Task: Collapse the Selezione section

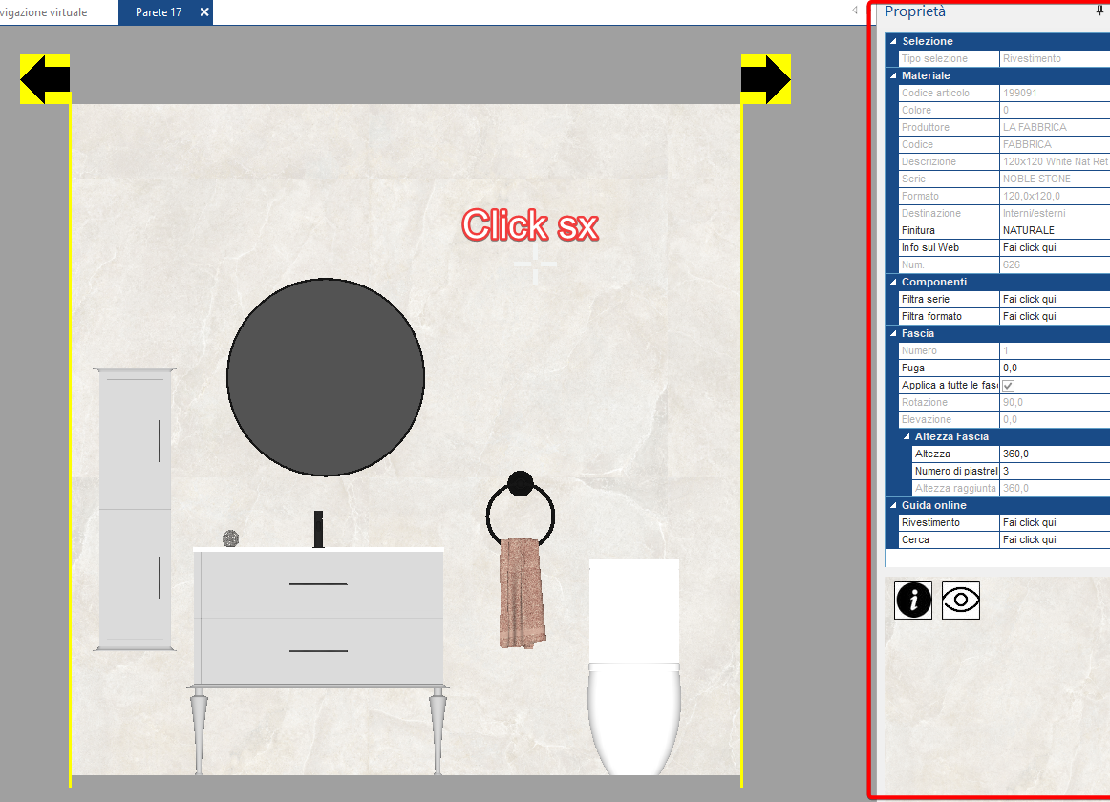Action: tap(893, 41)
